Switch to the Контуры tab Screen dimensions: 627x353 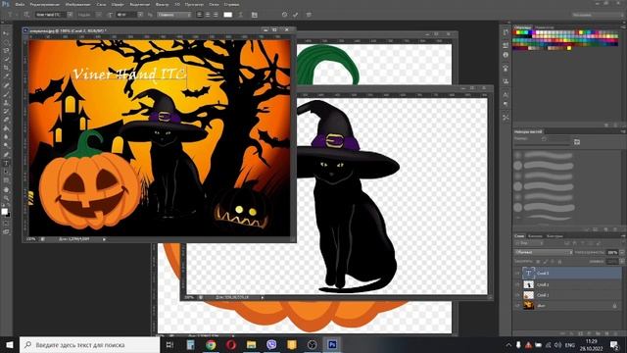pyautogui.click(x=555, y=236)
